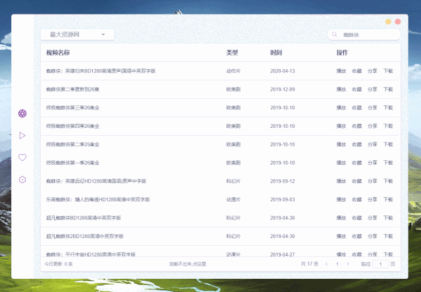421x292 pixels.
Task: Open the play view in sidebar
Action: 22,135
